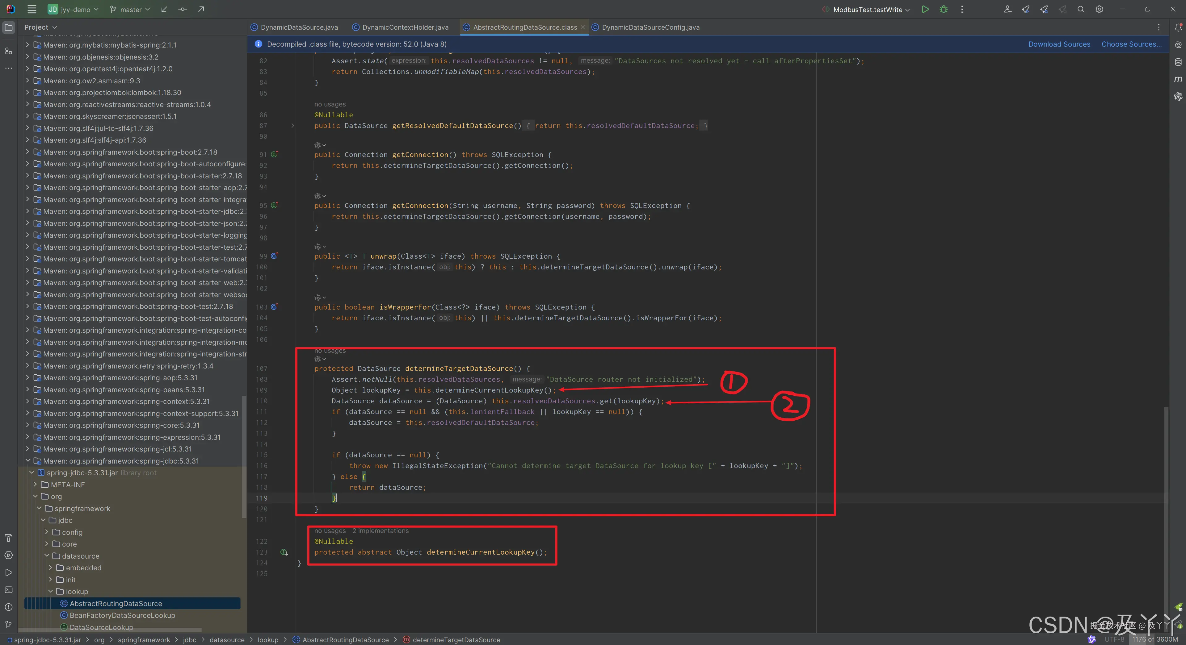Open the main hamburger menu
1186x645 pixels.
click(x=31, y=9)
